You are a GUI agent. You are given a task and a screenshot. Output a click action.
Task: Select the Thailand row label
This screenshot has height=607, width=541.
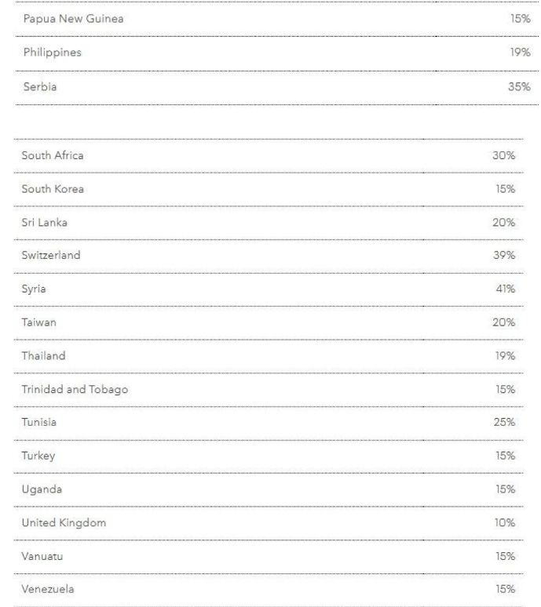[x=43, y=356]
